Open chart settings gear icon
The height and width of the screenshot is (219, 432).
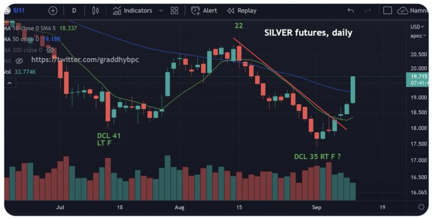tap(421, 207)
